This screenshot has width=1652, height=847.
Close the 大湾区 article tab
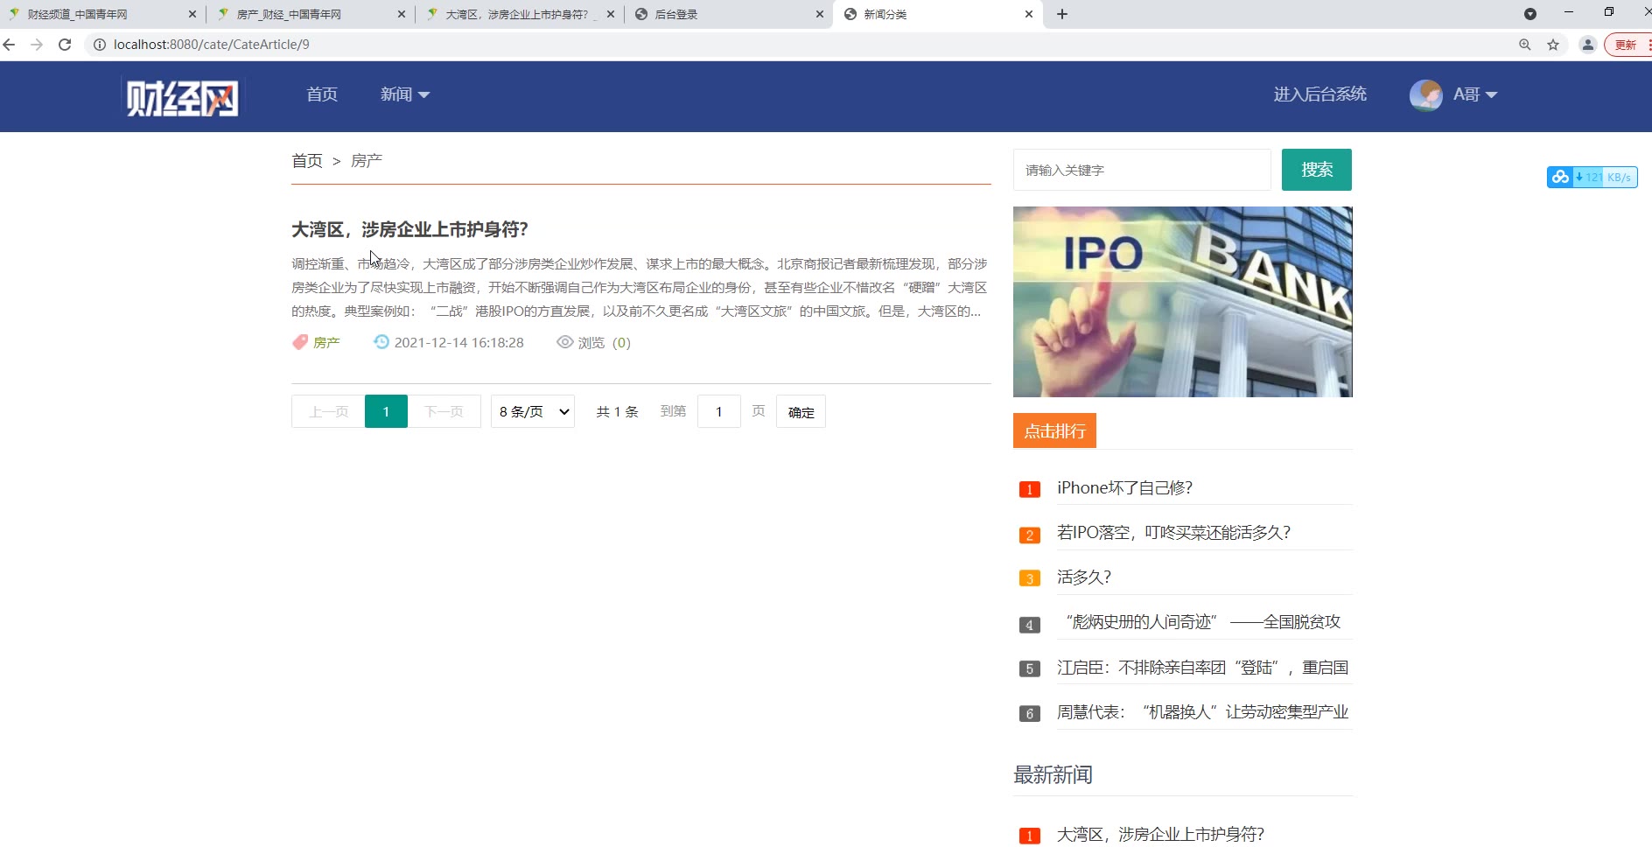pyautogui.click(x=611, y=14)
